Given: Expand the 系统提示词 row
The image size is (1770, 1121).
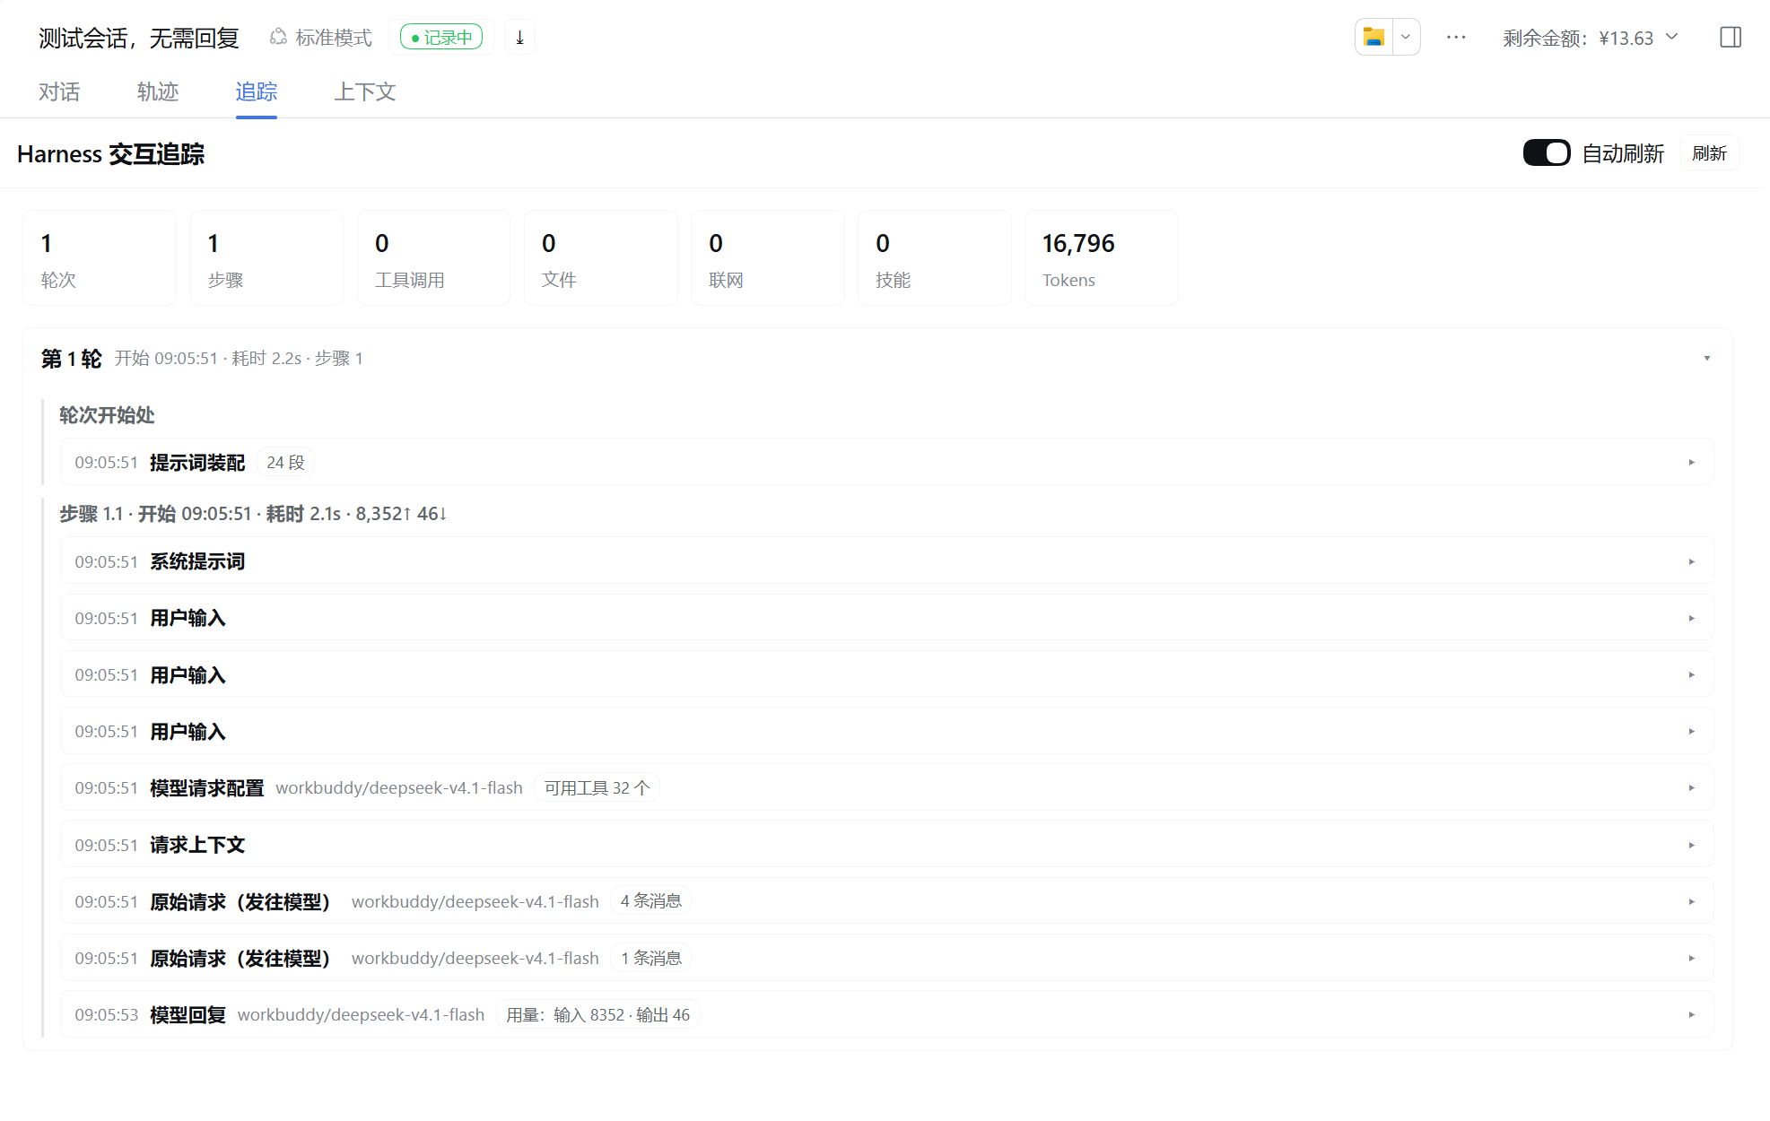Looking at the screenshot, I should point(886,561).
